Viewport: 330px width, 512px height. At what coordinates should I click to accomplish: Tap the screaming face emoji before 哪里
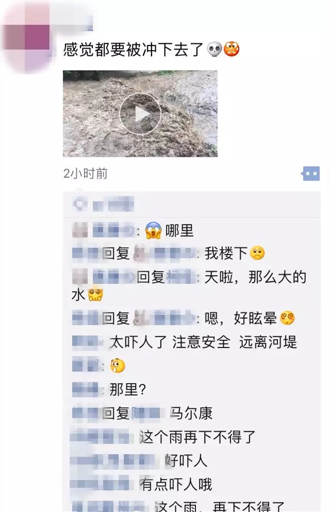click(x=153, y=230)
